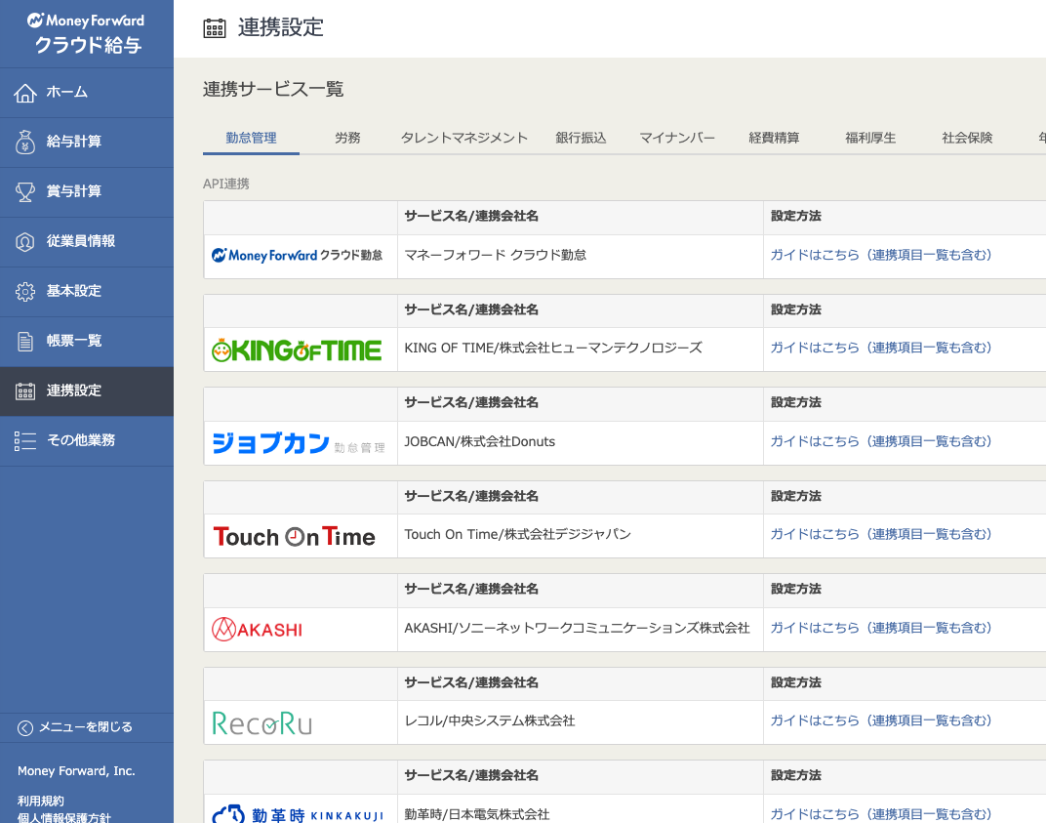Click 'AKASHI/ソニーネットワークコミュニケーションズ株式会社' text

pyautogui.click(x=577, y=628)
